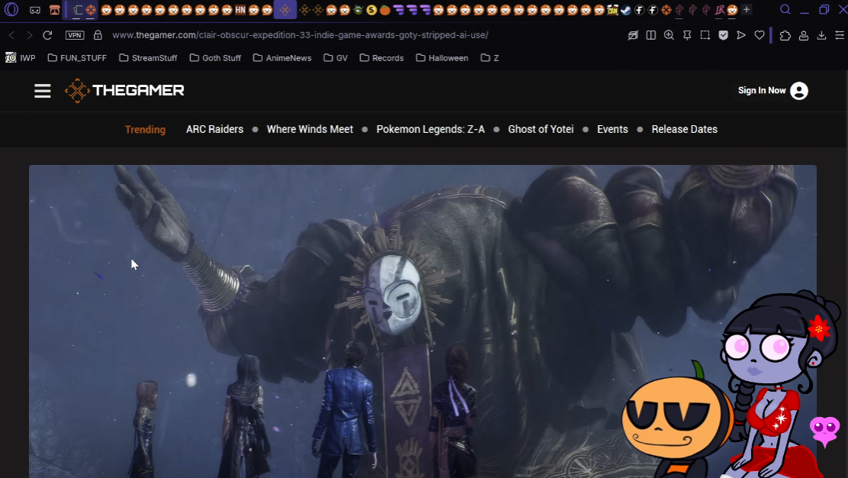
Task: Switch to the HN tab
Action: point(240,10)
